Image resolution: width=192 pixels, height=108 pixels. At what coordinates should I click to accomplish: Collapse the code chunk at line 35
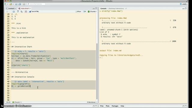[x=10, y=51]
